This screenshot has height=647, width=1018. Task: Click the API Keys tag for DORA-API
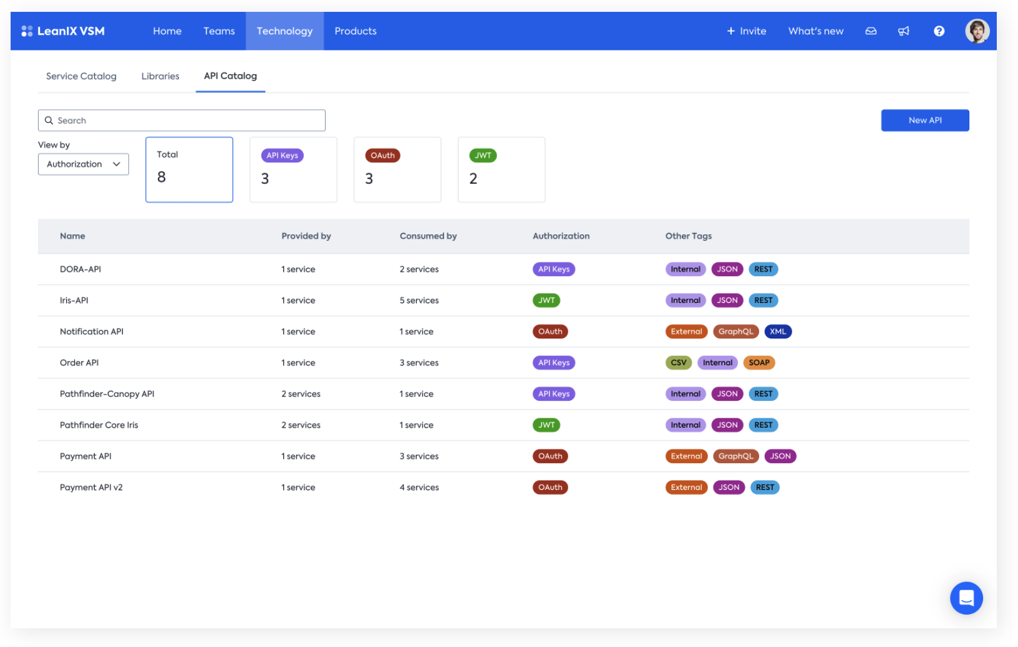554,269
